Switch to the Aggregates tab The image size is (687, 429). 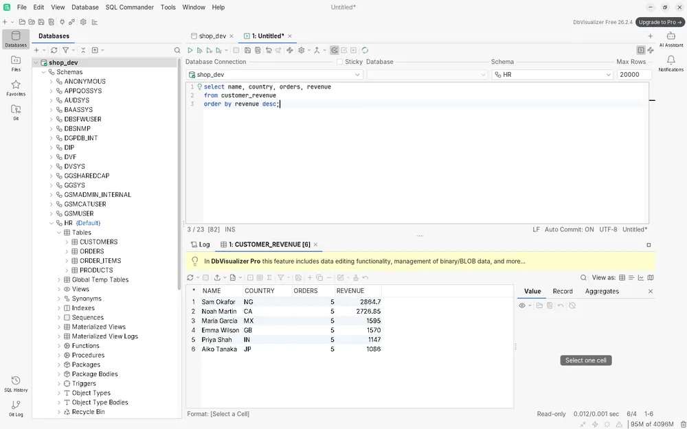coord(602,292)
